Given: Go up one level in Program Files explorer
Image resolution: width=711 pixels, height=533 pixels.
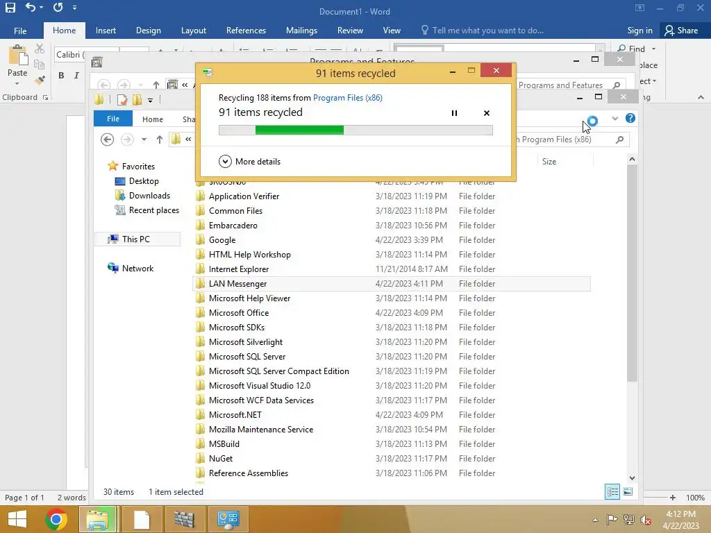Looking at the screenshot, I should (159, 139).
